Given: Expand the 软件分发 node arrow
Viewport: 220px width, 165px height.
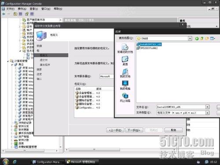Looking at the screenshot, I should coord(12,126).
